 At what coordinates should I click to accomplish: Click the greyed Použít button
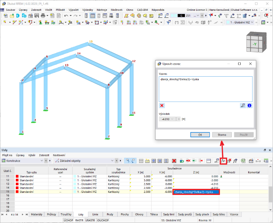coord(244,135)
